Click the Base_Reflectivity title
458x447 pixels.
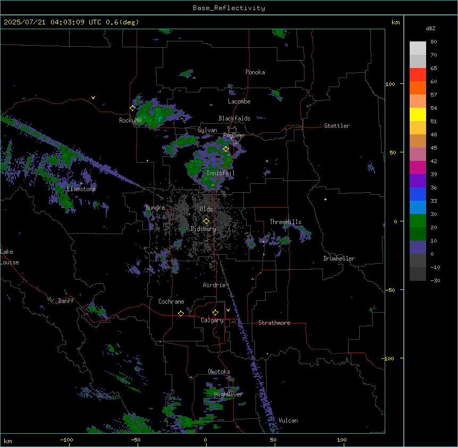[x=229, y=8]
